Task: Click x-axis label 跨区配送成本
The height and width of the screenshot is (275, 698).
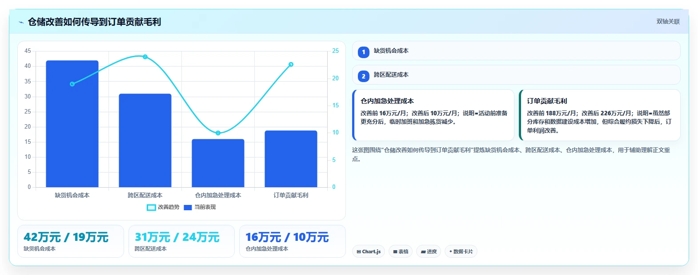Action: 145,195
